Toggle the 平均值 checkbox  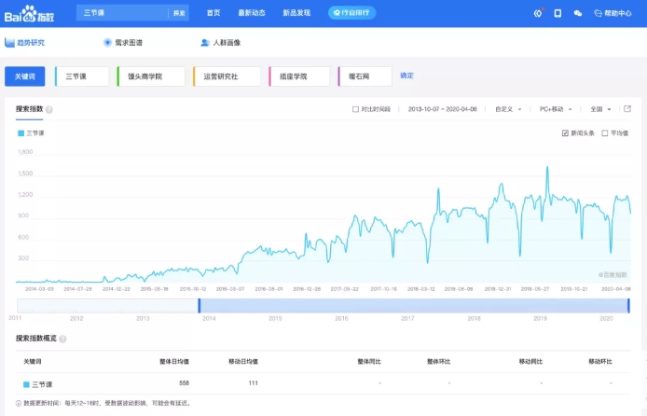coord(606,133)
